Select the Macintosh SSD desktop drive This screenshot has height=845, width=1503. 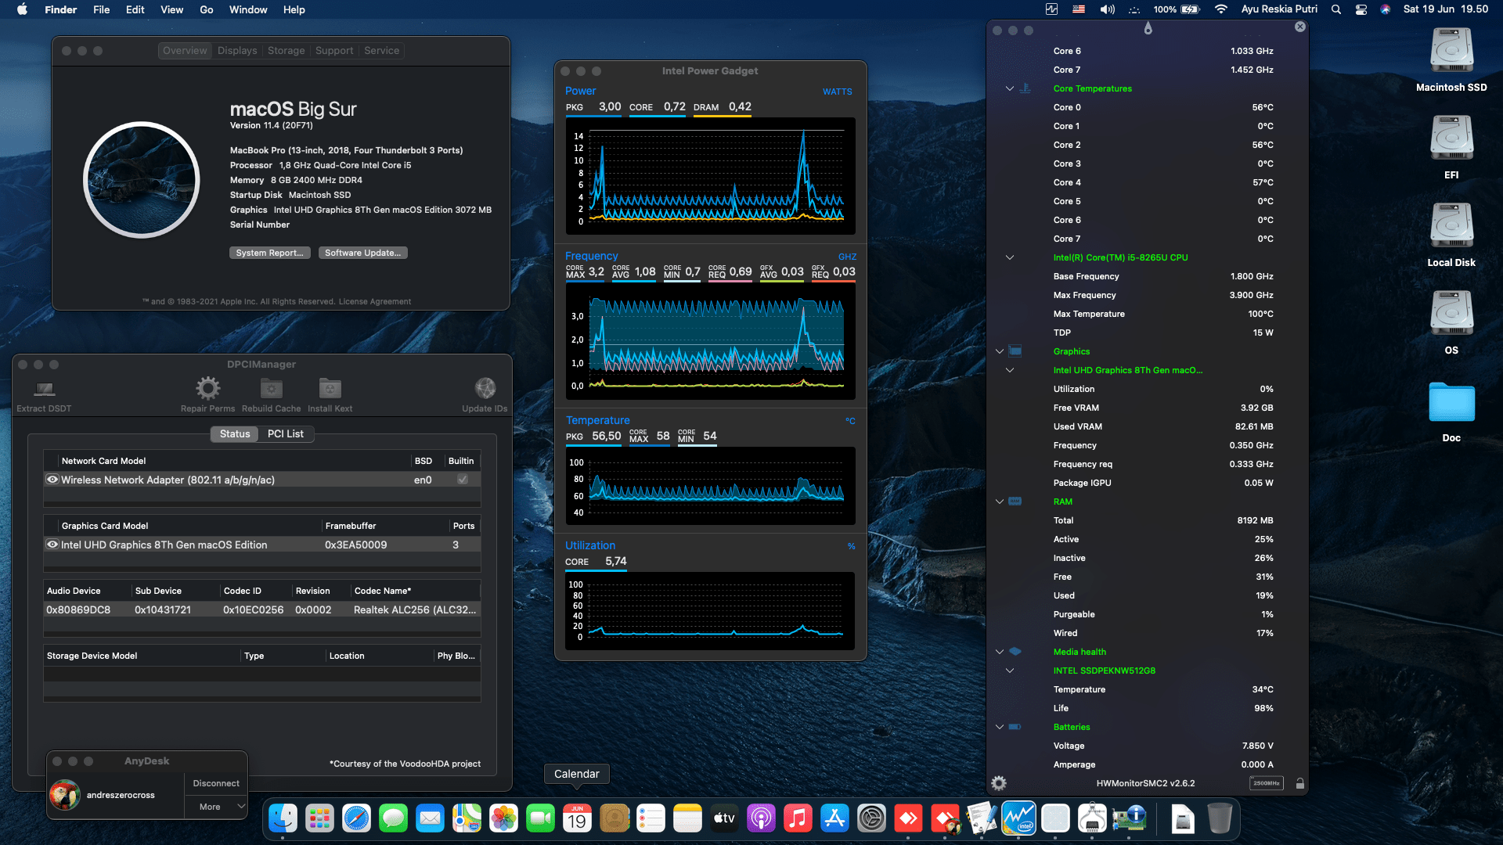(1451, 61)
